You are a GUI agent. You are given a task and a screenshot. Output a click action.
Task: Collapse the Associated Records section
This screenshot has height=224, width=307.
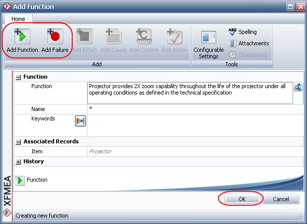click(x=18, y=142)
